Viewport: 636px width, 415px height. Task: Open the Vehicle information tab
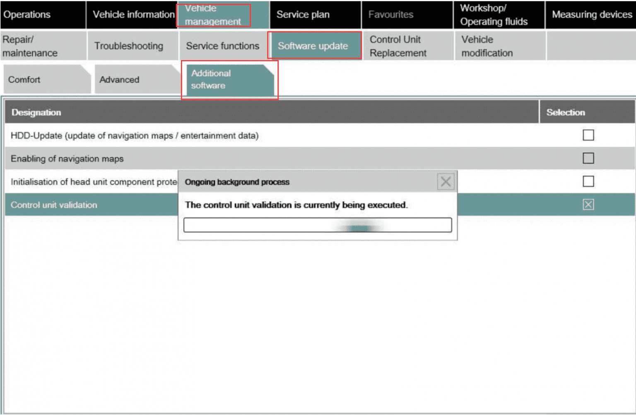133,15
